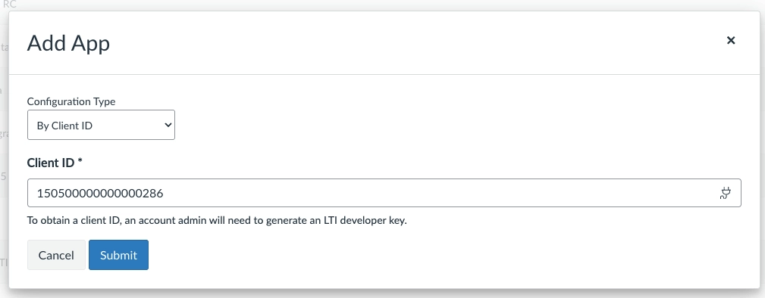Image resolution: width=765 pixels, height=298 pixels.
Task: Click the dimmed page overlay left of the dialog
Action: (x=4, y=146)
